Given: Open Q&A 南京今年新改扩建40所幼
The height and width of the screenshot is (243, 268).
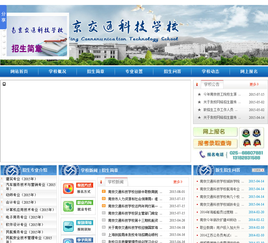Looking at the screenshot, I should tap(220, 220).
